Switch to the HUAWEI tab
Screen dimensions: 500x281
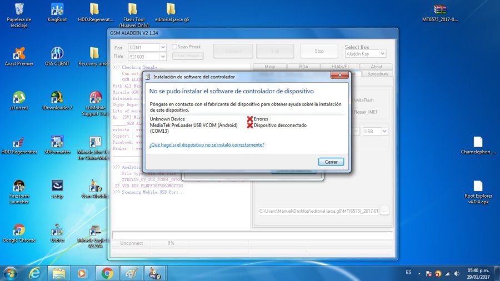tap(339, 67)
